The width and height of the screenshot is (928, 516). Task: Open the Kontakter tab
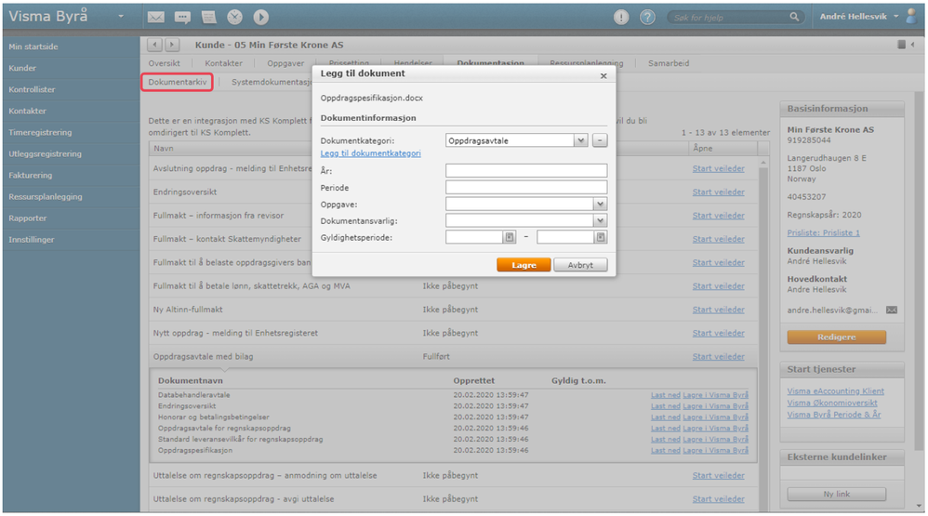pos(224,63)
